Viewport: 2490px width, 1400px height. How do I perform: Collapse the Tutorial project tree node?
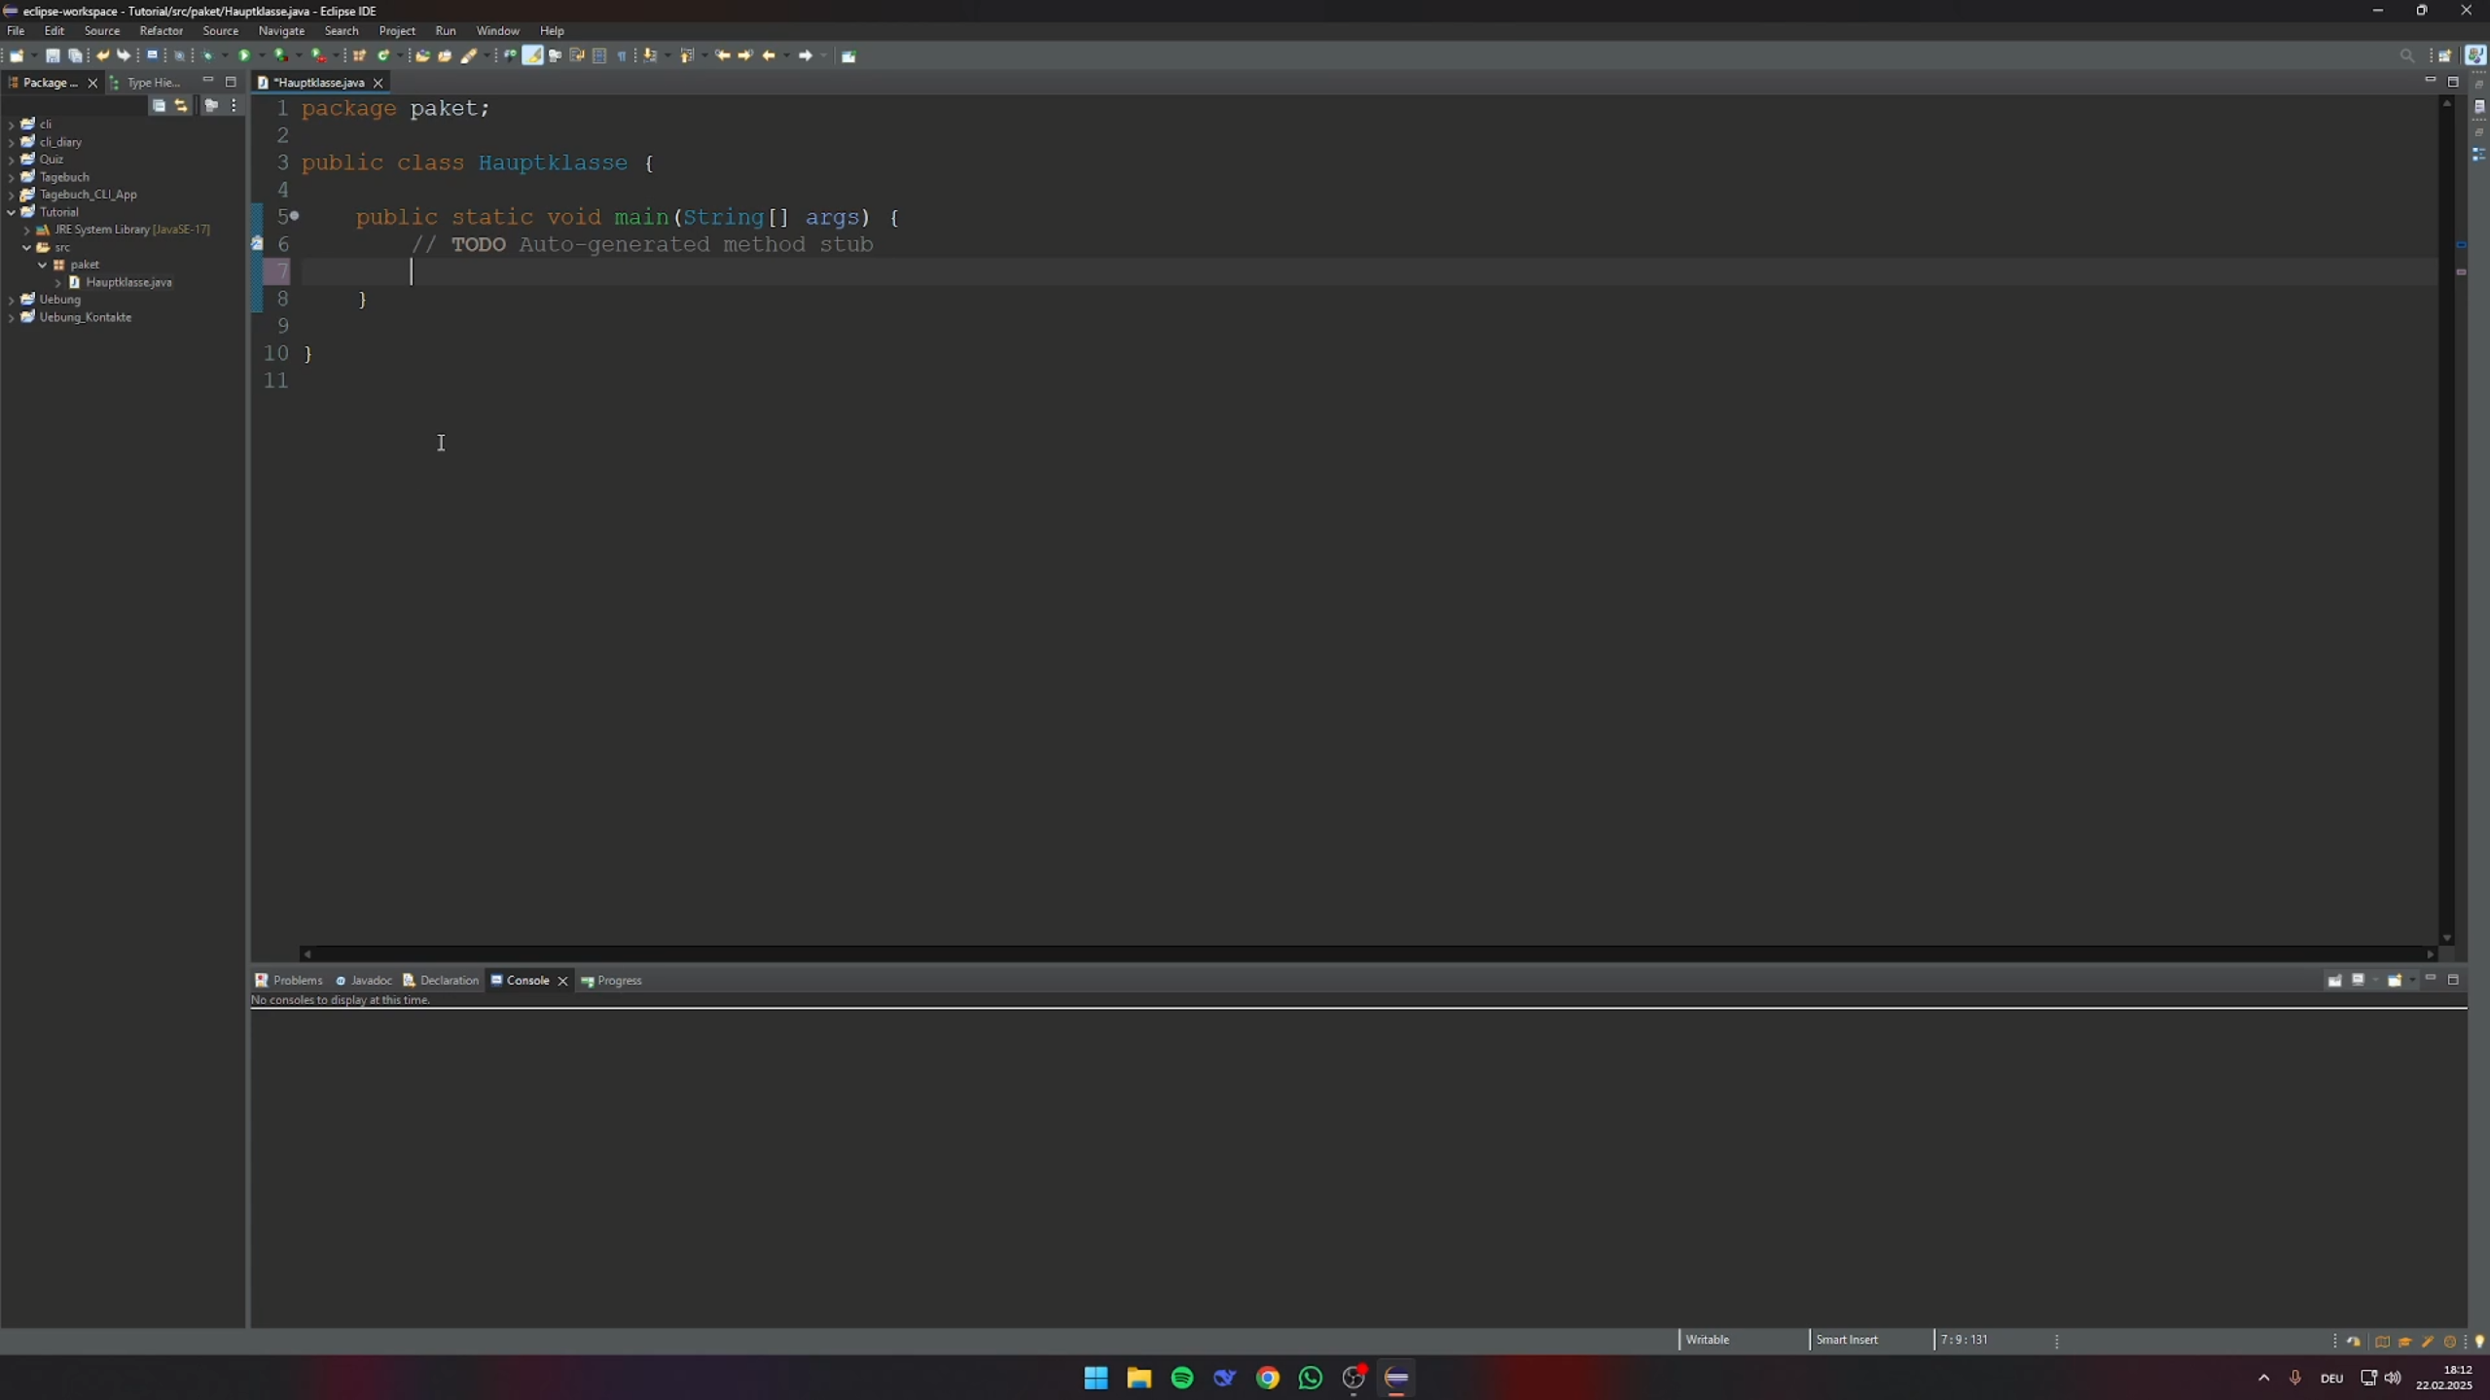[x=11, y=212]
